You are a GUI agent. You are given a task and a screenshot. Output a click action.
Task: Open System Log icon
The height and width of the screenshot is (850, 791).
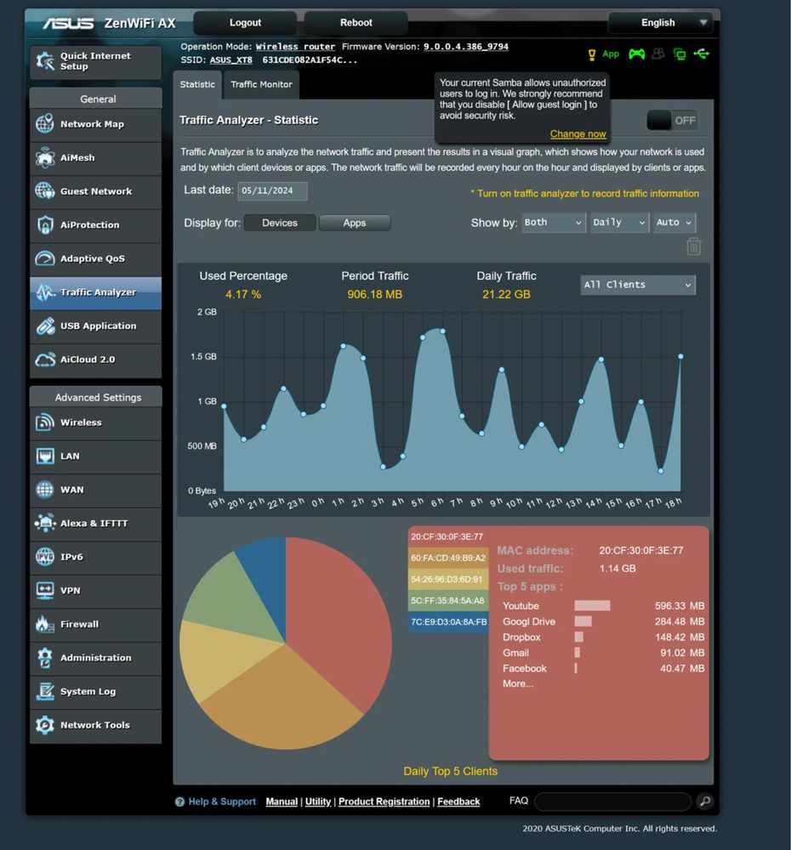(x=45, y=691)
